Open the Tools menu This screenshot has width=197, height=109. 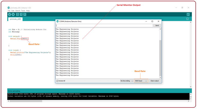tap(23, 11)
